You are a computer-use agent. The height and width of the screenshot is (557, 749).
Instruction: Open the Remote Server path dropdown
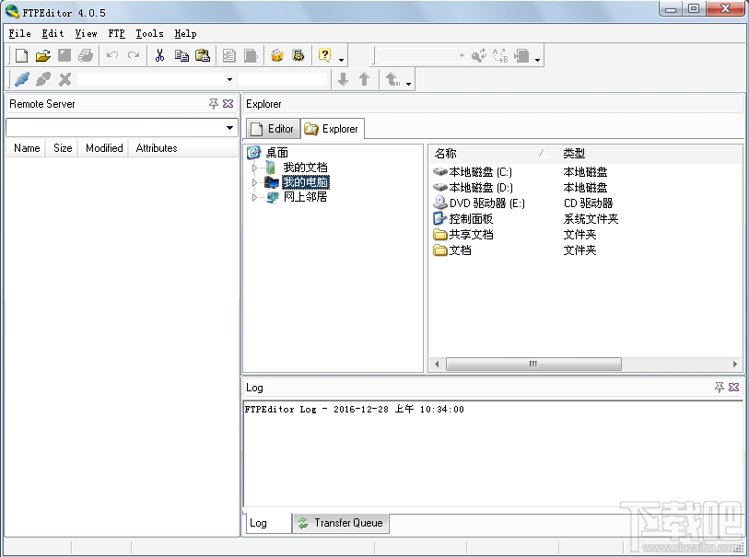point(229,127)
